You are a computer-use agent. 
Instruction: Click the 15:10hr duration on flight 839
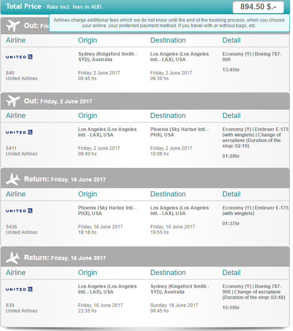click(231, 308)
